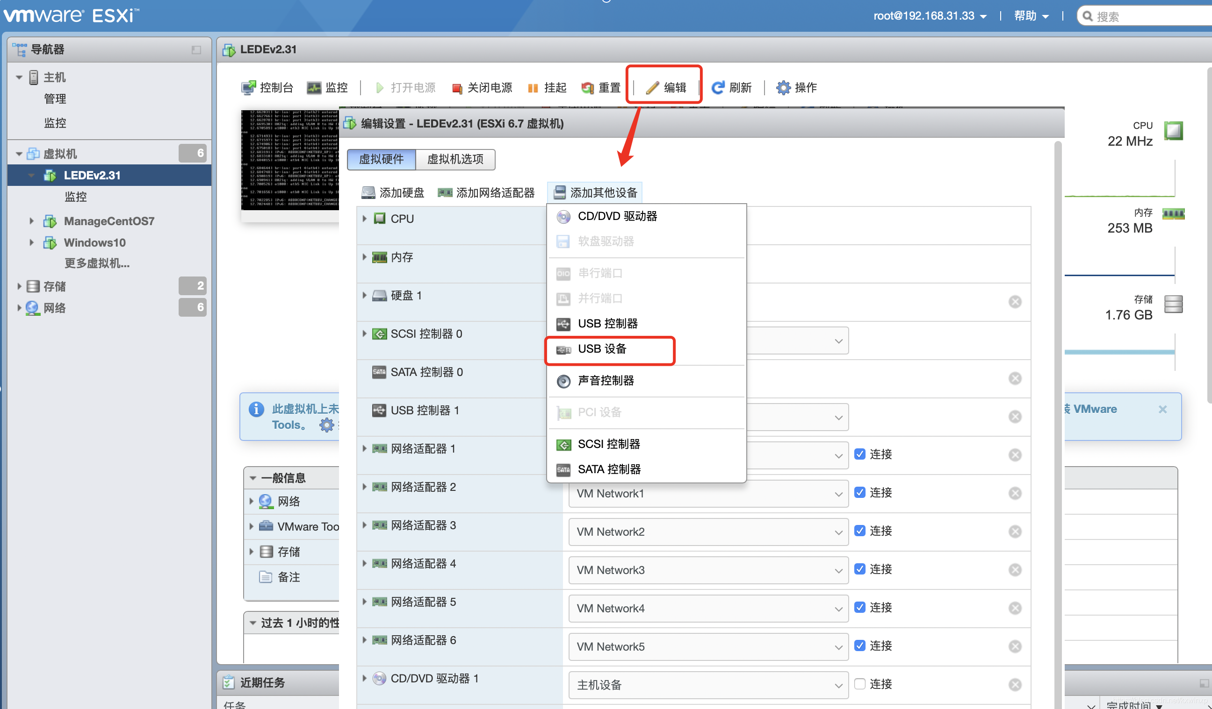The width and height of the screenshot is (1212, 709).
Task: Uncheck 连接 for 网络适配器 4
Action: coord(859,569)
